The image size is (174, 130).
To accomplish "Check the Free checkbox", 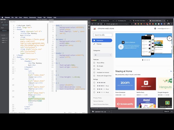I will [x=94, y=69].
